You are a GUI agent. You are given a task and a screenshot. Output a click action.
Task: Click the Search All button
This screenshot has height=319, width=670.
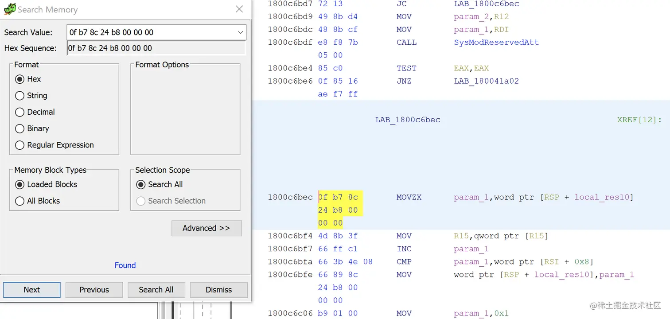click(x=156, y=290)
